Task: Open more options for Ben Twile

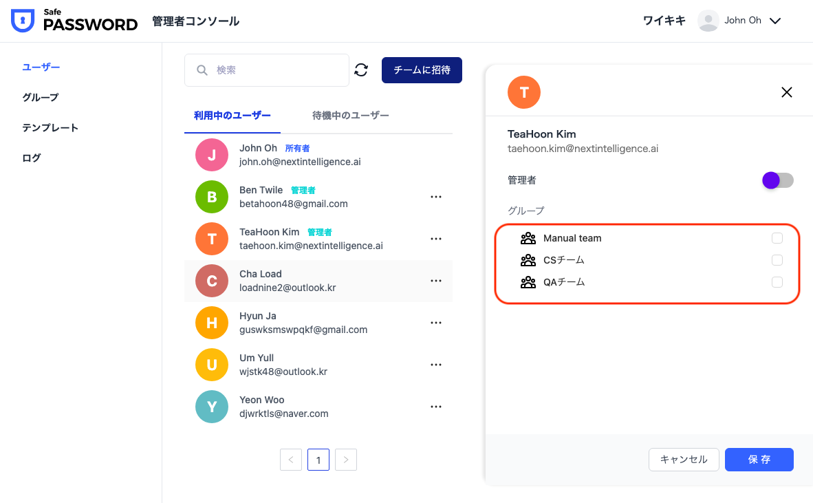Action: (435, 197)
